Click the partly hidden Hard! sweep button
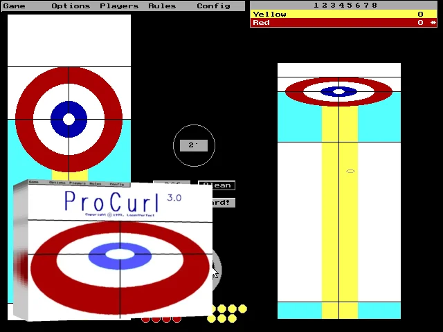443x332 pixels. point(224,203)
